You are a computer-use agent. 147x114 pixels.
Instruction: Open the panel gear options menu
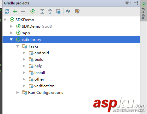(128, 3)
